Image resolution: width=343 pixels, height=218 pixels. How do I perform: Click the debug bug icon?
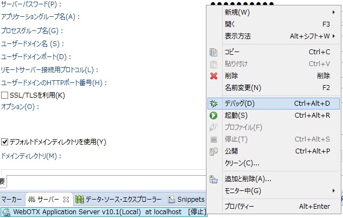pyautogui.click(x=213, y=103)
